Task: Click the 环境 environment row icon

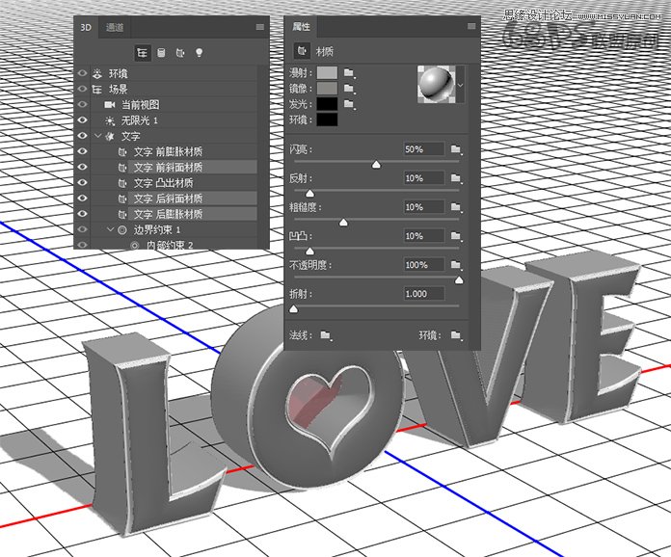Action: pyautogui.click(x=97, y=73)
